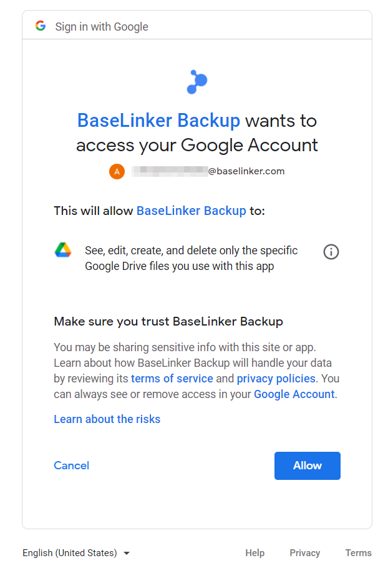383x583 pixels.
Task: Open the Learn about the risks link
Action: click(x=107, y=419)
